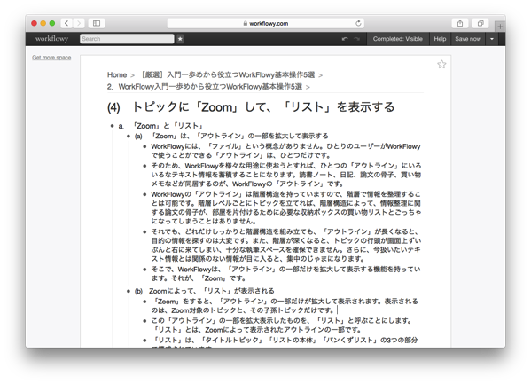Reload the page with the refresh icon
This screenshot has width=531, height=384.
click(358, 23)
